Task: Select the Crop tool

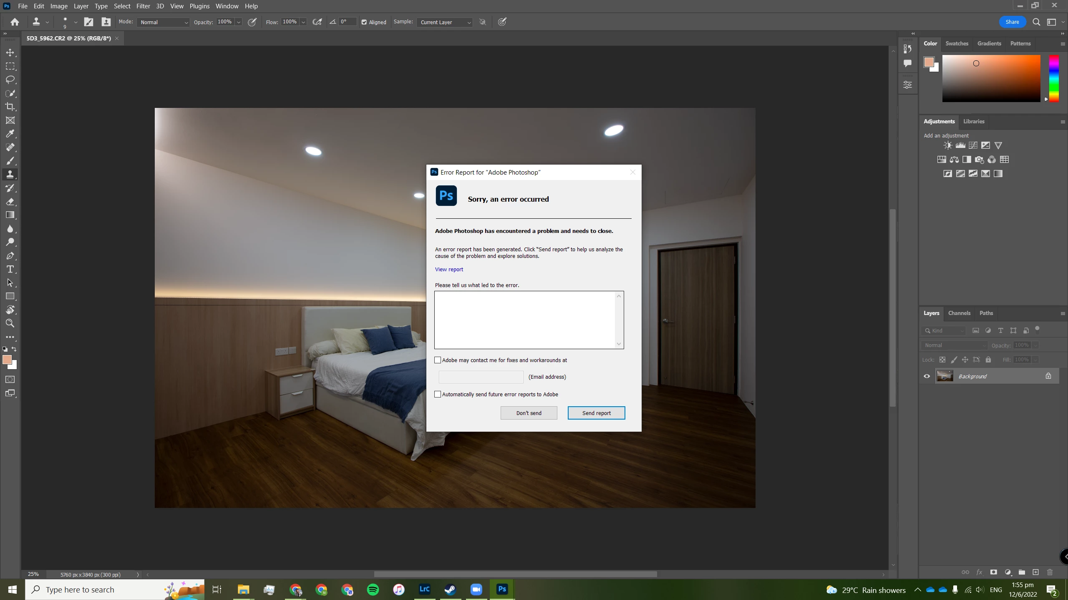Action: pyautogui.click(x=10, y=107)
